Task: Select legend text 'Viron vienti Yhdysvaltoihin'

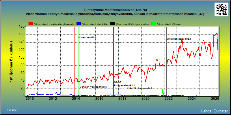Action: click(x=132, y=24)
